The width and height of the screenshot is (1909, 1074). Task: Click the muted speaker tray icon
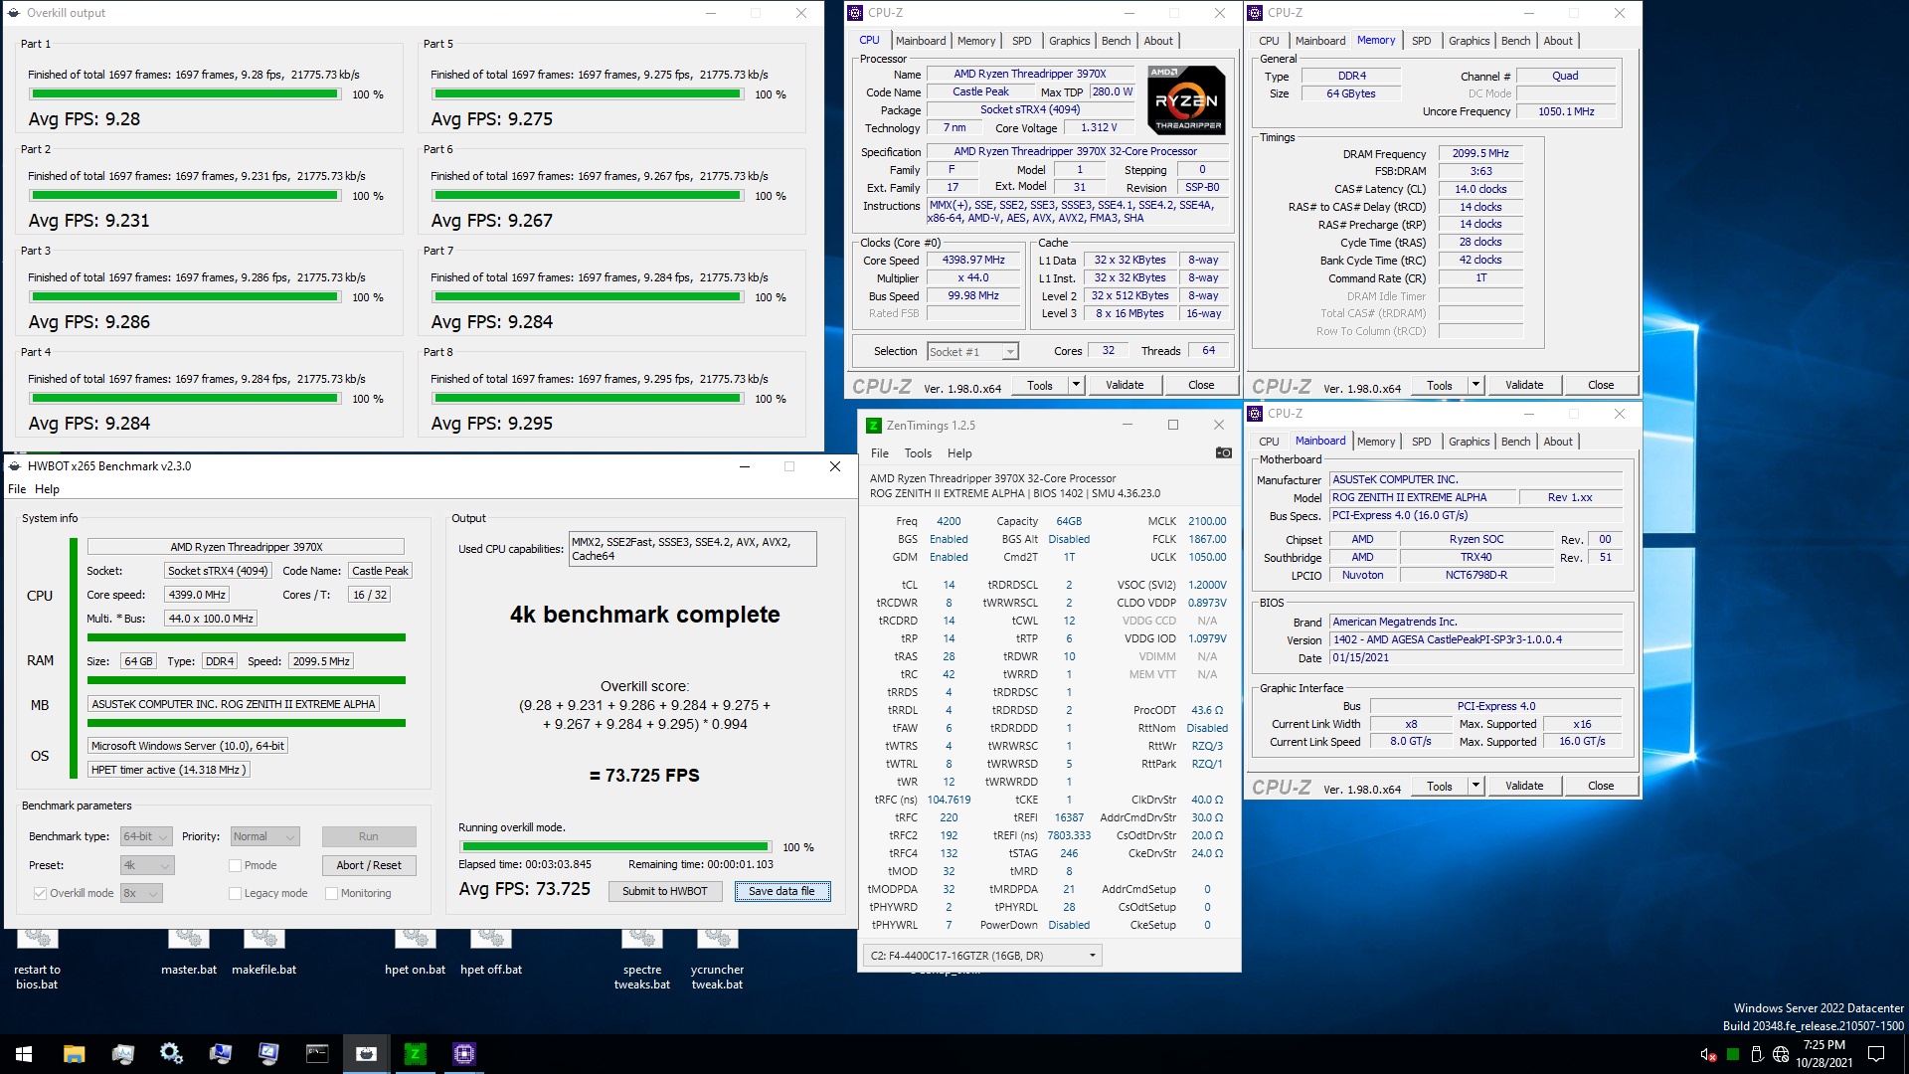[1708, 1054]
